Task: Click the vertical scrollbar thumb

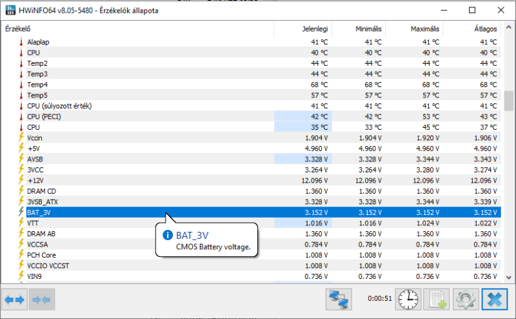Action: [508, 101]
